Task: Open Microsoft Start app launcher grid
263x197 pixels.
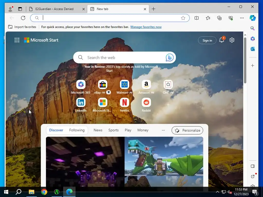Action: point(17,40)
